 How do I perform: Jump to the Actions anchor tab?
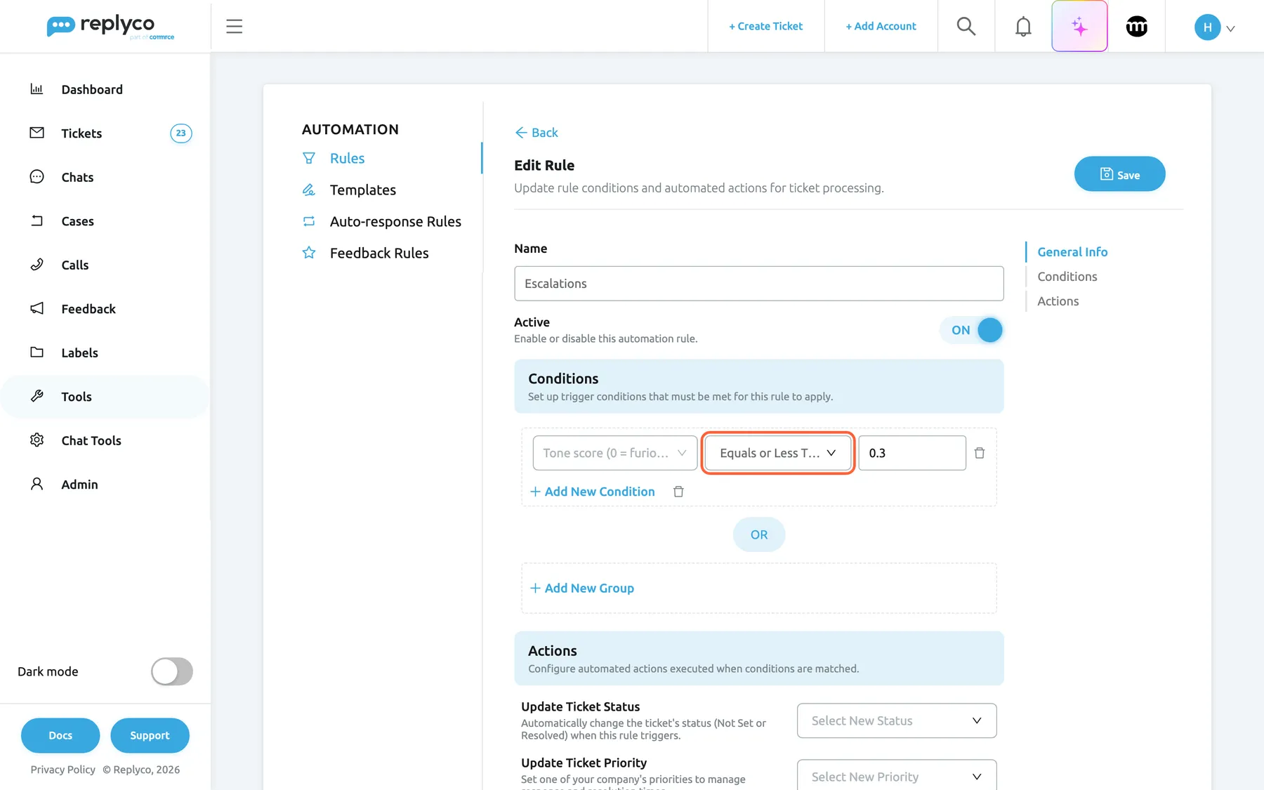(1058, 301)
